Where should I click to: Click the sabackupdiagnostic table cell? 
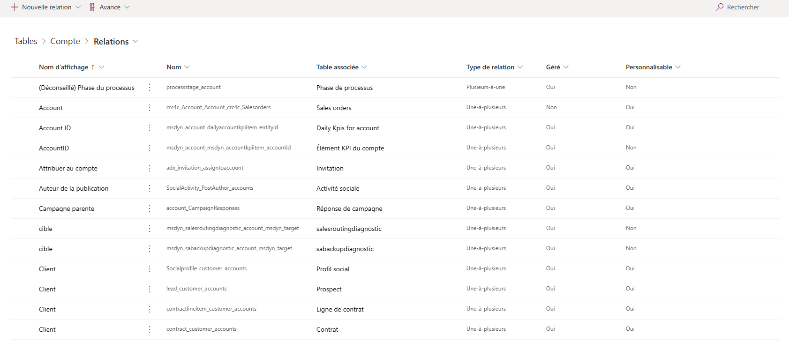coord(345,249)
